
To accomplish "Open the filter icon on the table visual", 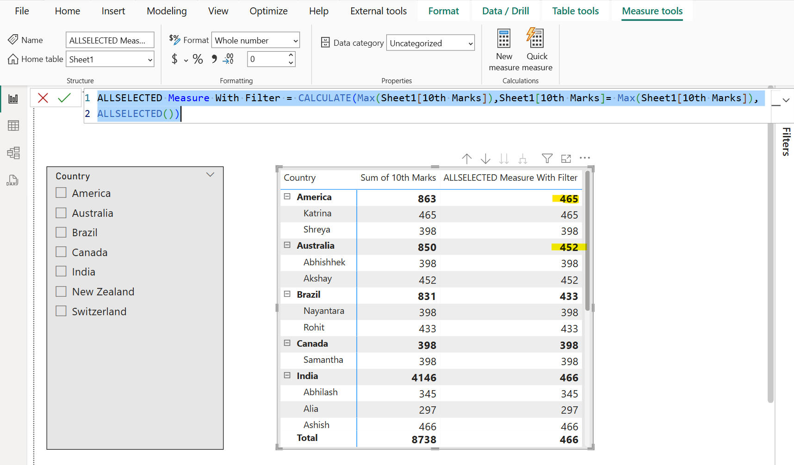I will click(x=547, y=158).
